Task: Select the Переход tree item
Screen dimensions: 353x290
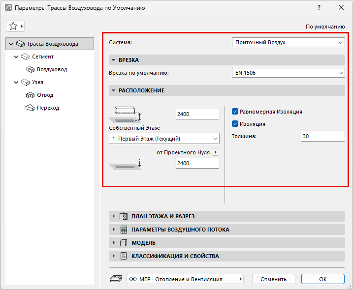Action: point(48,108)
